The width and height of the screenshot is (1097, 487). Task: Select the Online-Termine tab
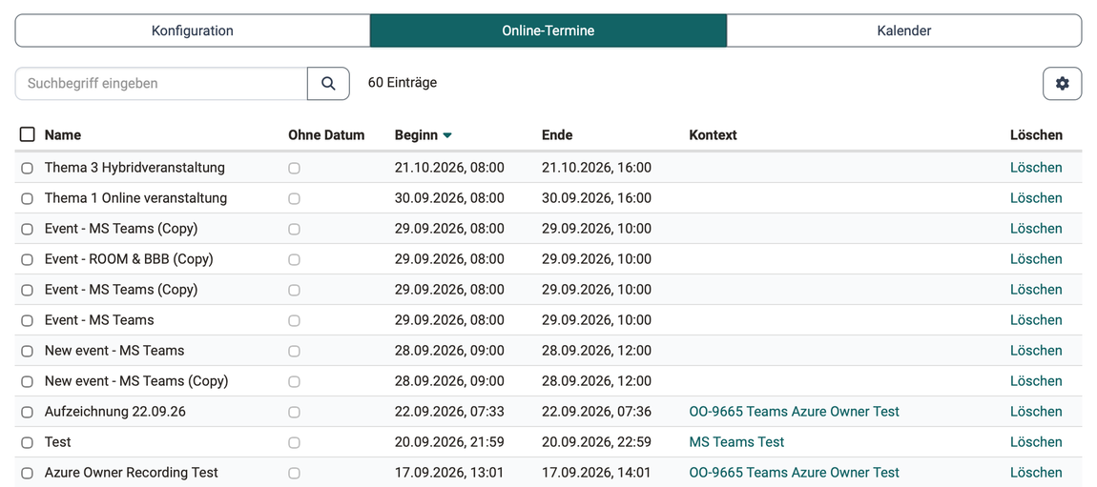548,30
